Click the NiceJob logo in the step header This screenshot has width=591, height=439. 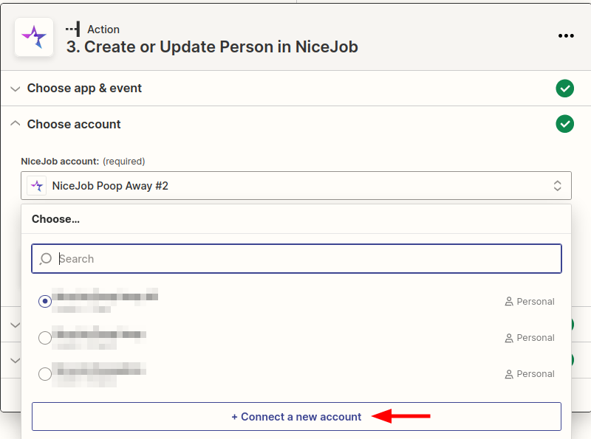click(x=34, y=37)
